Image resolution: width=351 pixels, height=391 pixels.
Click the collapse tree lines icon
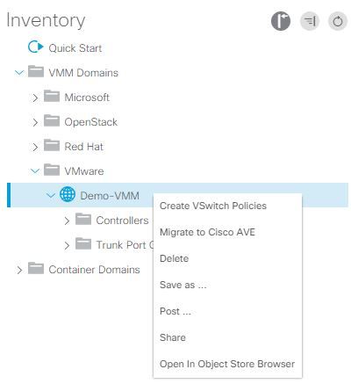click(310, 21)
